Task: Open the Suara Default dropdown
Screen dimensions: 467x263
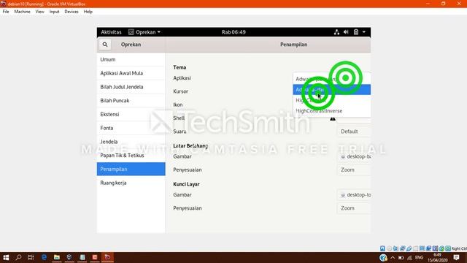Action: coord(354,131)
